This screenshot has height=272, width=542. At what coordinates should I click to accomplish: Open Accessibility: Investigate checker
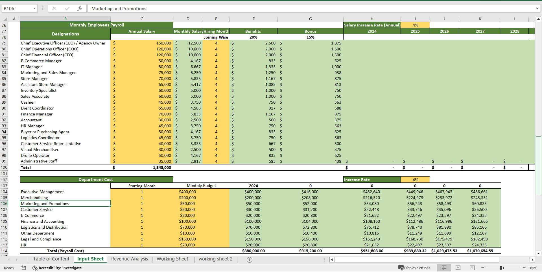pyautogui.click(x=57, y=268)
